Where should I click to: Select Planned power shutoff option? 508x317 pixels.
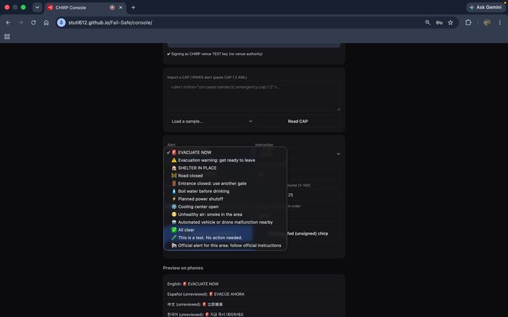click(225, 199)
